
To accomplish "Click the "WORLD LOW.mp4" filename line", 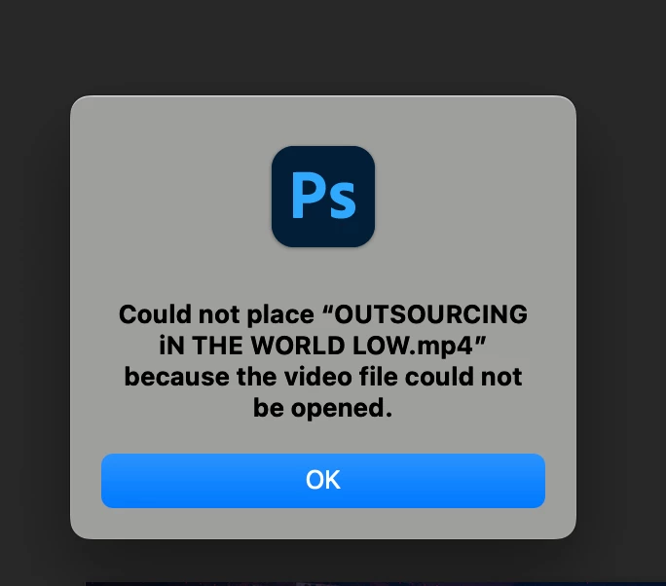I will (322, 346).
